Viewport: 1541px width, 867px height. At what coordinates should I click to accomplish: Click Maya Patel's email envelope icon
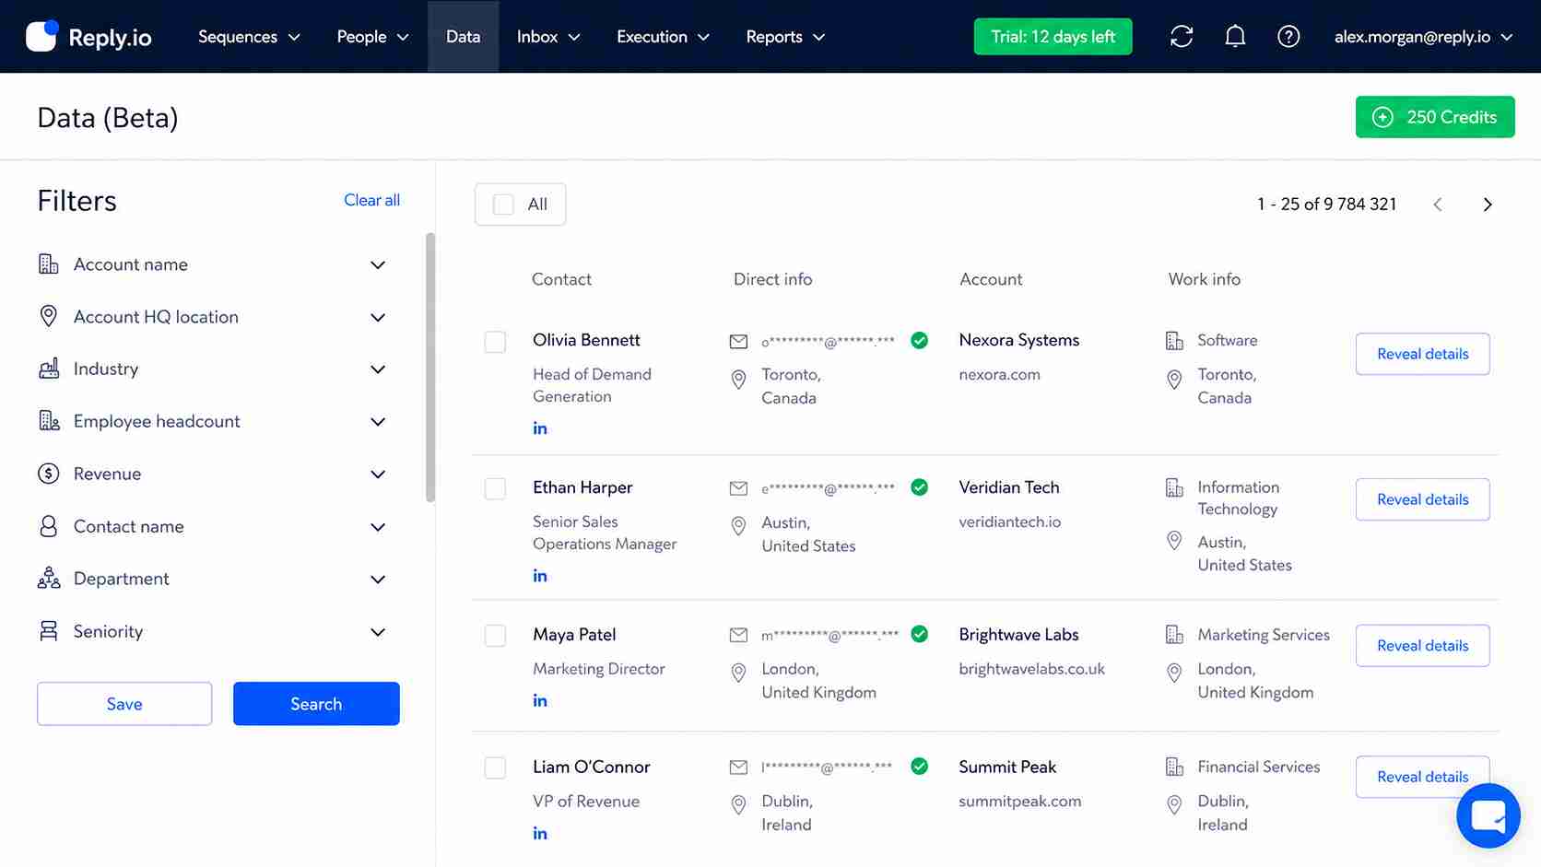point(738,635)
